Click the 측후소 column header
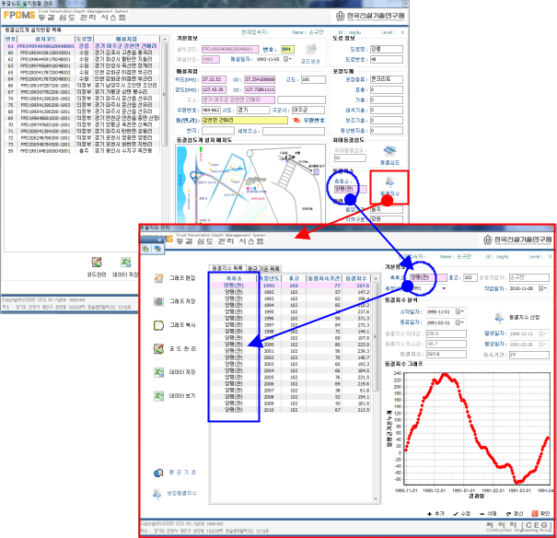This screenshot has width=557, height=538. [233, 278]
